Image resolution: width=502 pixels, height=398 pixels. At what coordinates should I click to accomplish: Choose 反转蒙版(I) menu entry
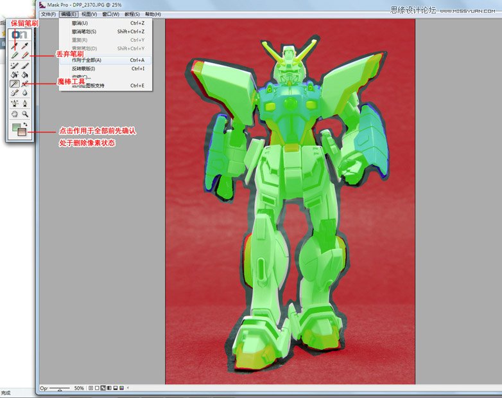point(83,68)
